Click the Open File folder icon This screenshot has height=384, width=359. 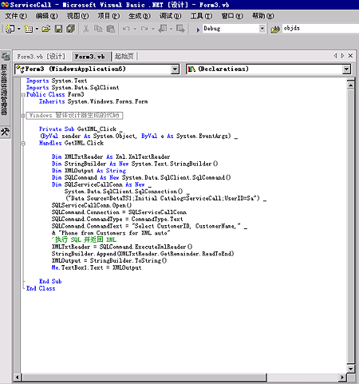point(46,29)
